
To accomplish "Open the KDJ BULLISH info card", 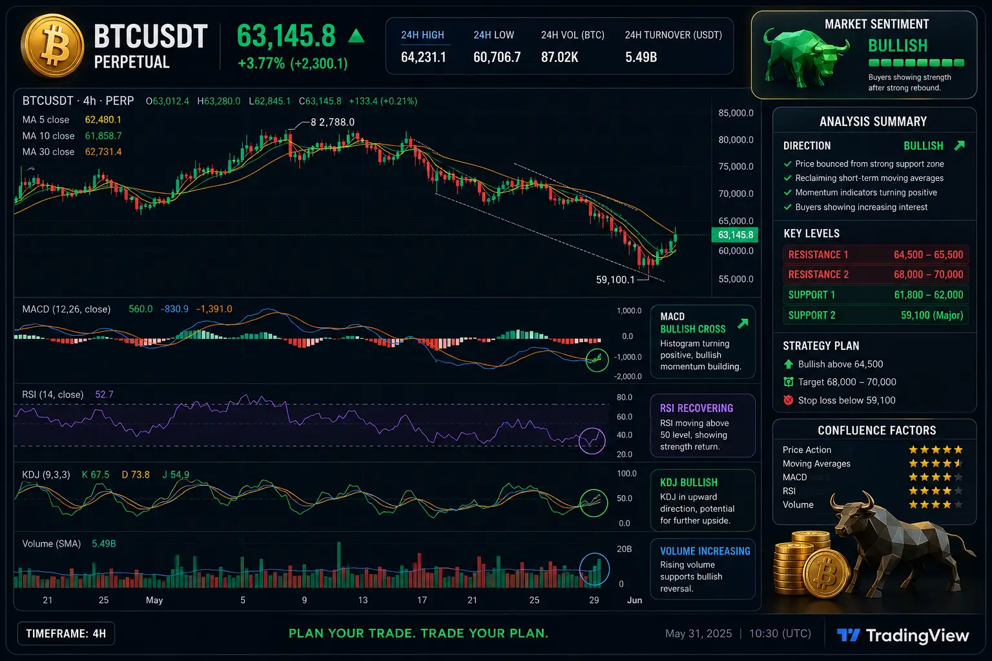I will point(703,500).
